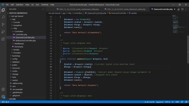Open the Terminal menu
The width and height of the screenshot is (189, 106).
pyautogui.click(x=45, y=5)
